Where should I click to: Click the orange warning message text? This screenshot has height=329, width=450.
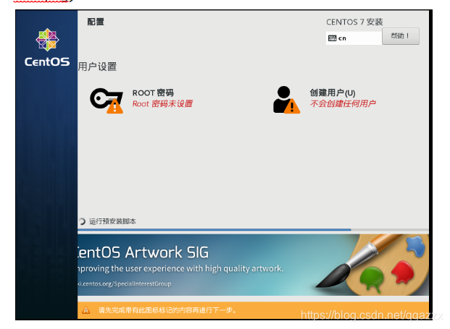pyautogui.click(x=167, y=310)
